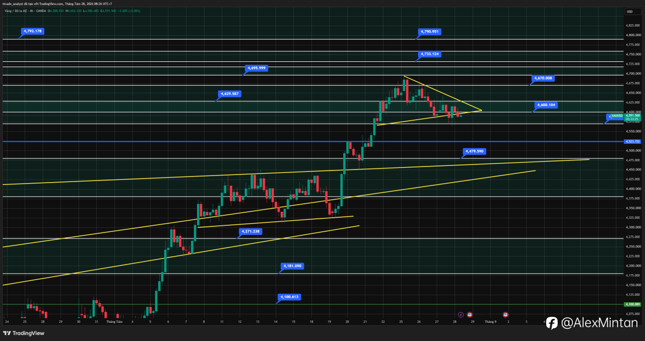Select the 4,792.178 price callout
The image size is (645, 341).
(32, 31)
